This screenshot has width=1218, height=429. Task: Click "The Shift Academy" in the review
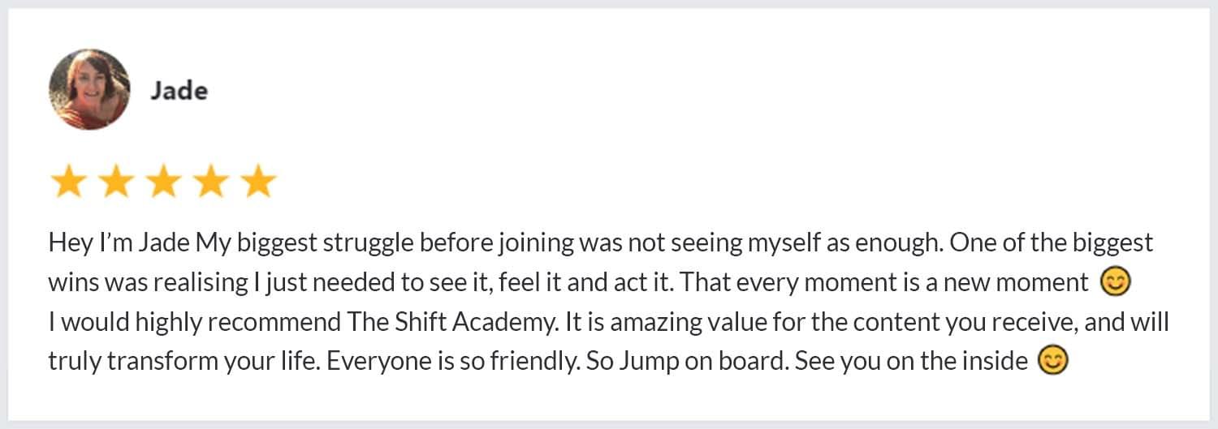click(452, 322)
